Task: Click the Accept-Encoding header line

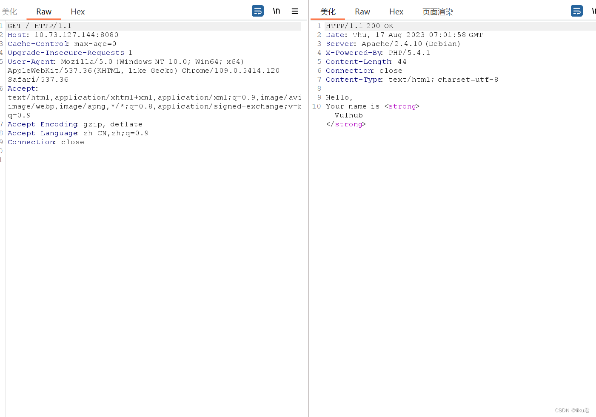Action: (x=75, y=124)
